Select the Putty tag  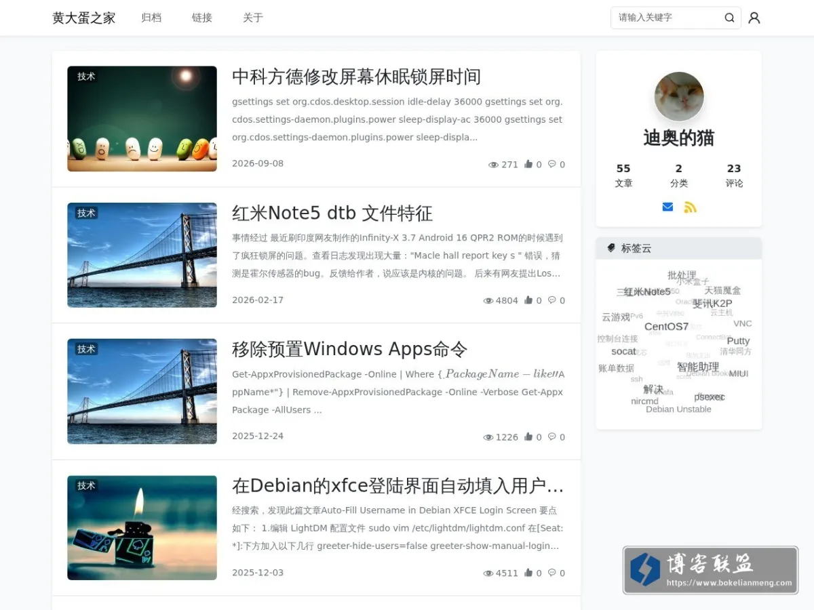click(x=738, y=341)
